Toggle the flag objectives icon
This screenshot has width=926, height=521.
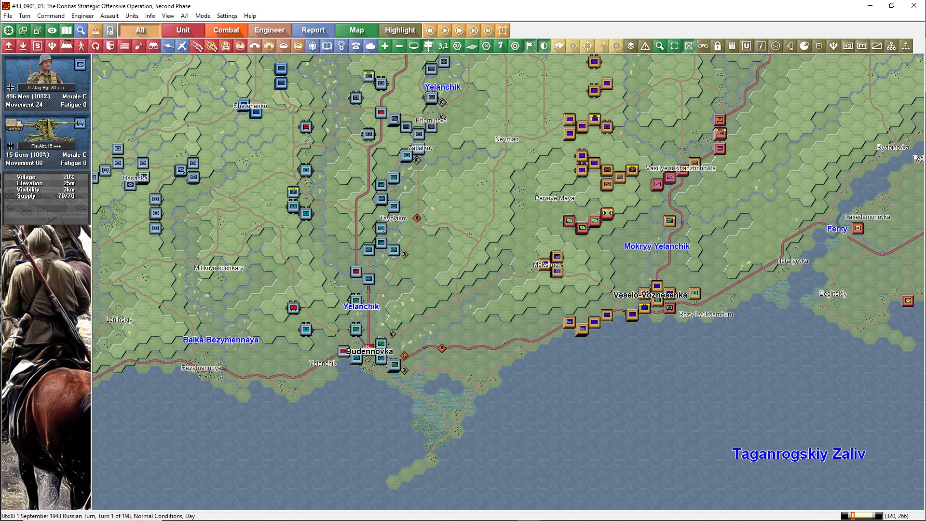530,46
